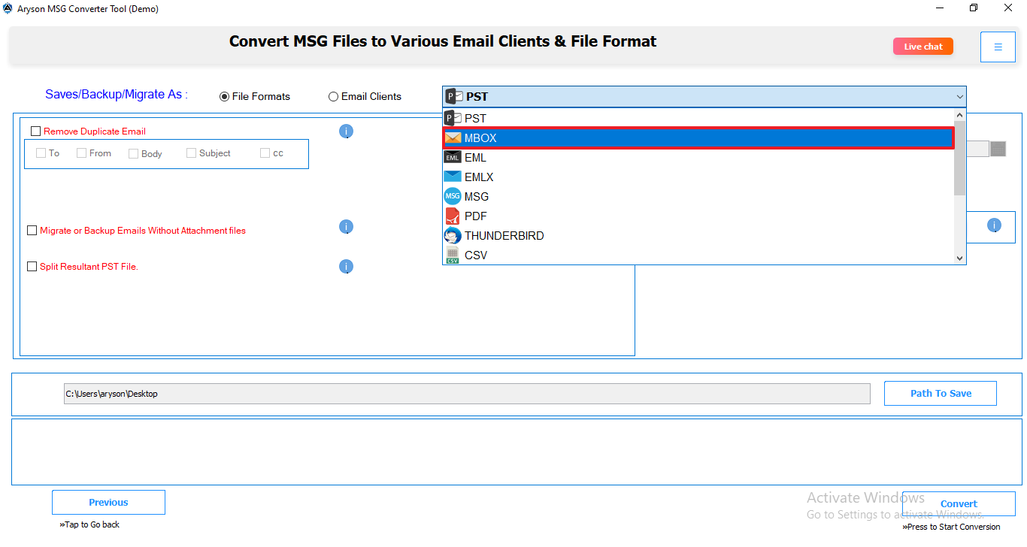
Task: Enable Migrate or Backup Emails Without Attachment
Action: (x=32, y=231)
